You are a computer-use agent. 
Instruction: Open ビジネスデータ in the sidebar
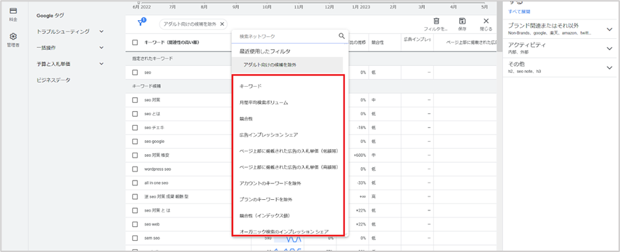click(x=54, y=80)
